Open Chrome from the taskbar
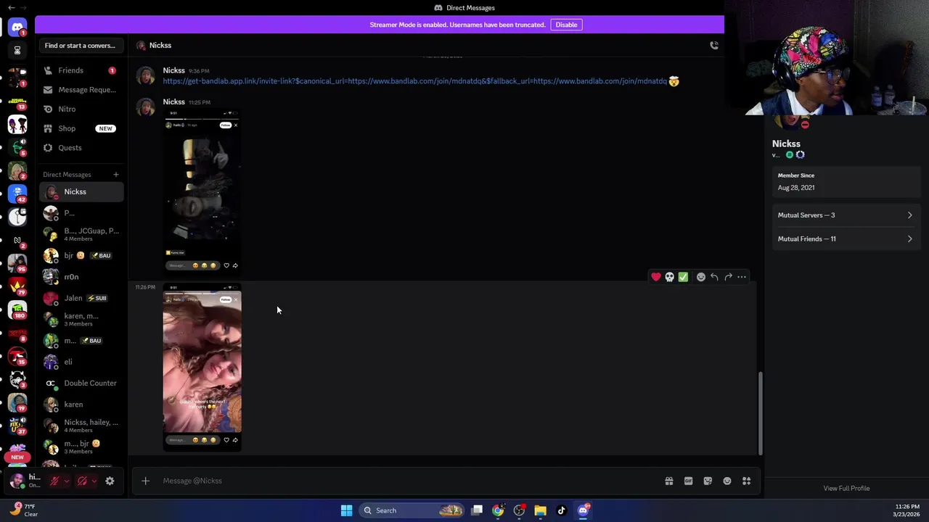This screenshot has width=929, height=522. (x=498, y=510)
